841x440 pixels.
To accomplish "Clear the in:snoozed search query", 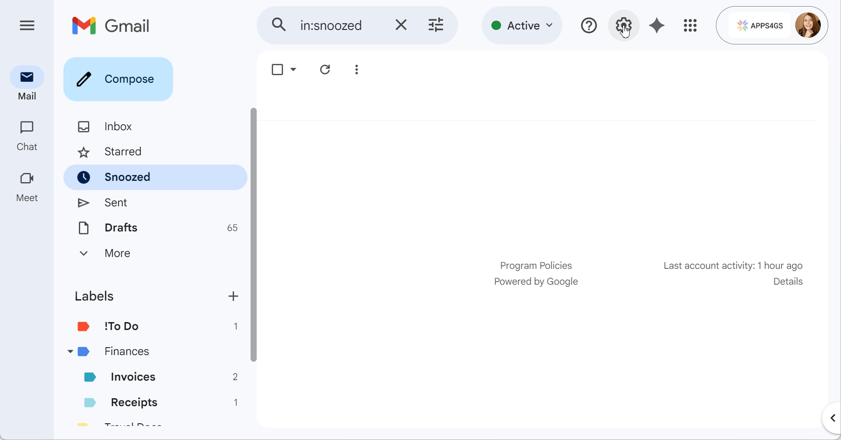I will [x=401, y=25].
